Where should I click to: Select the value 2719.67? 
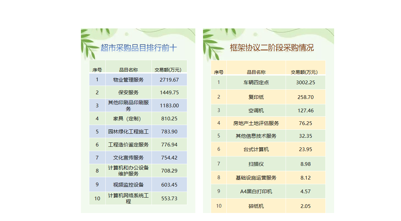tap(169, 80)
